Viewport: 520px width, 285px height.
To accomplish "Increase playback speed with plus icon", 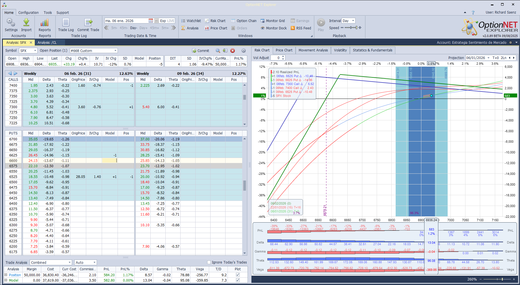I will click(360, 28).
